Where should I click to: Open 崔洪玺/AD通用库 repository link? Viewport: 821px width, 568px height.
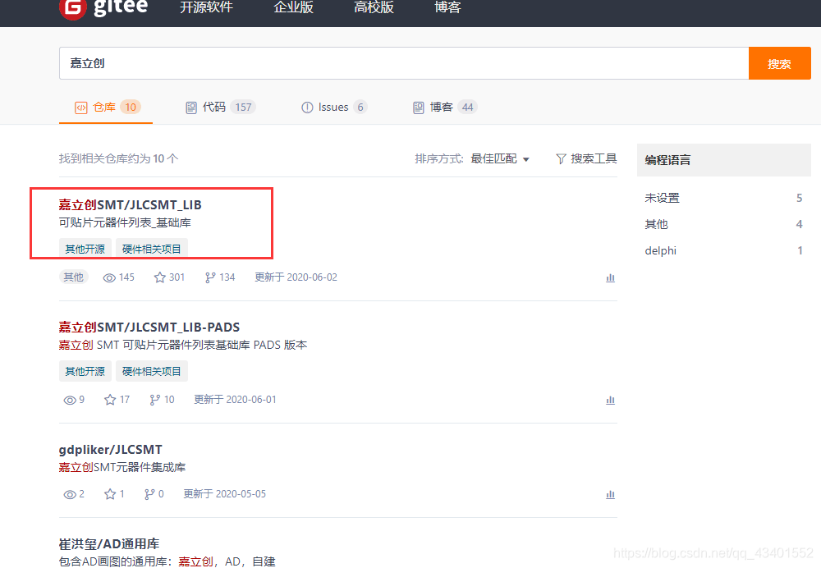coord(109,544)
